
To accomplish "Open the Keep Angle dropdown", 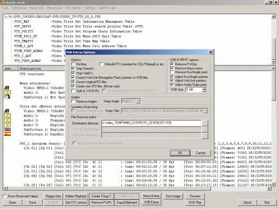I will pyautogui.click(x=138, y=101).
